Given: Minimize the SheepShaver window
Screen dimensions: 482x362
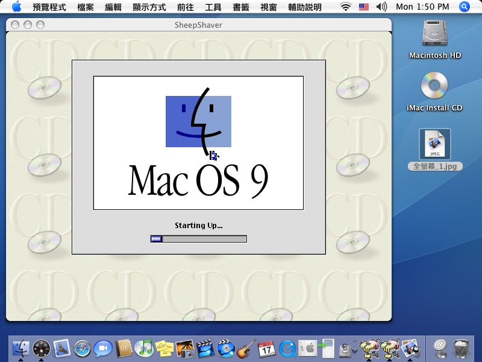Looking at the screenshot, I should coord(28,25).
